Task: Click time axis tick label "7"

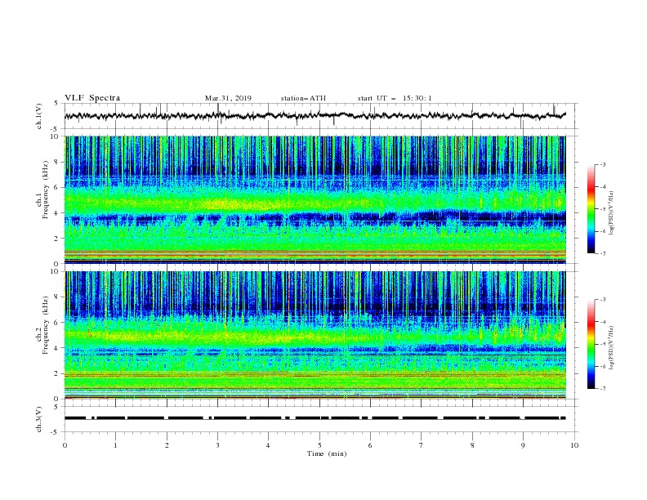Action: click(422, 445)
